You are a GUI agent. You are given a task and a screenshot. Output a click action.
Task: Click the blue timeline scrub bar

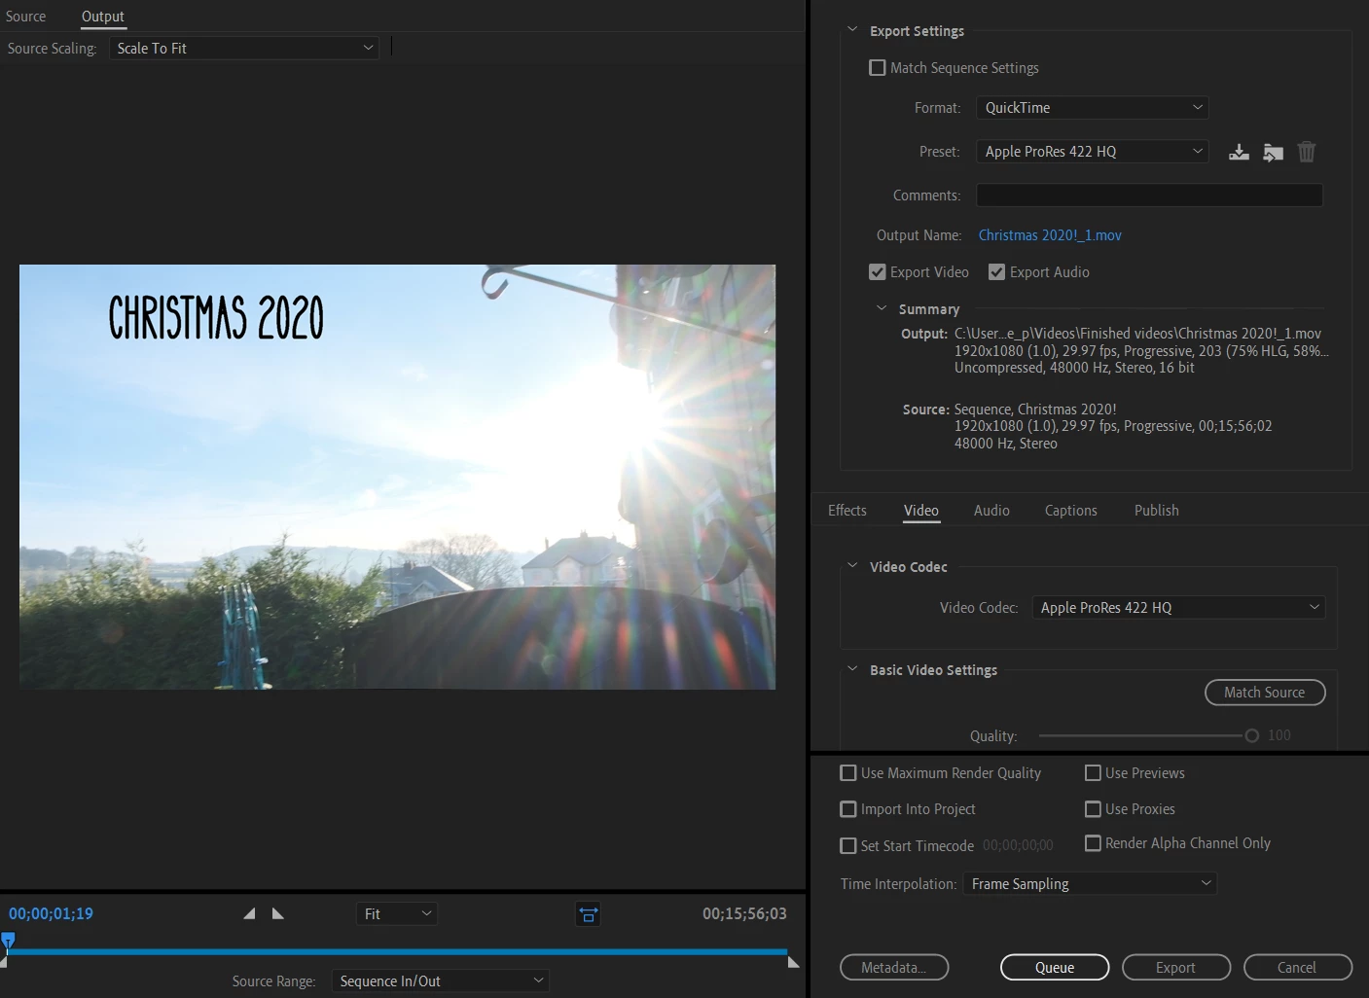point(397,951)
